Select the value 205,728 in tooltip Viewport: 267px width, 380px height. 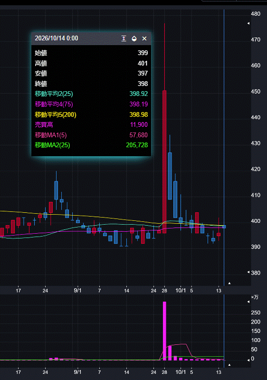click(137, 145)
